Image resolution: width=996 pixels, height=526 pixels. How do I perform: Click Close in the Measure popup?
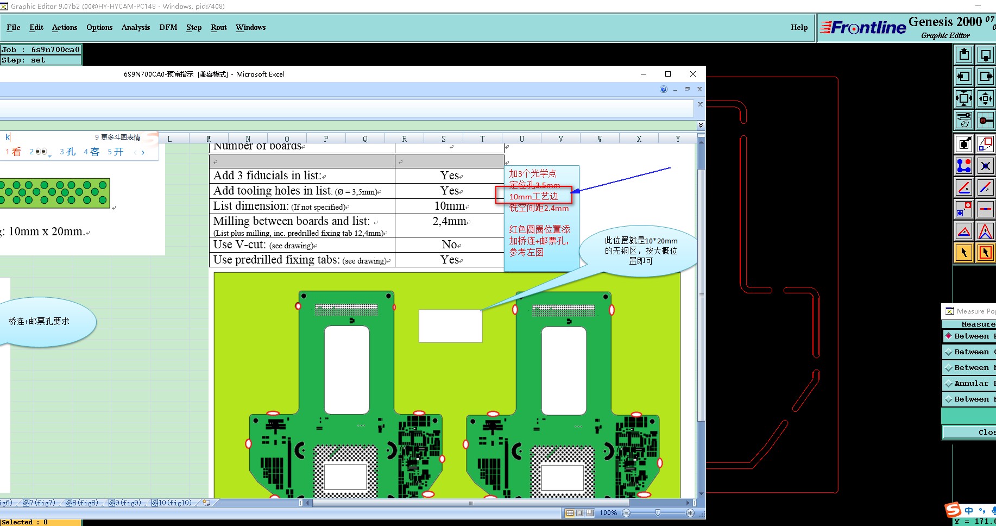pyautogui.click(x=970, y=433)
